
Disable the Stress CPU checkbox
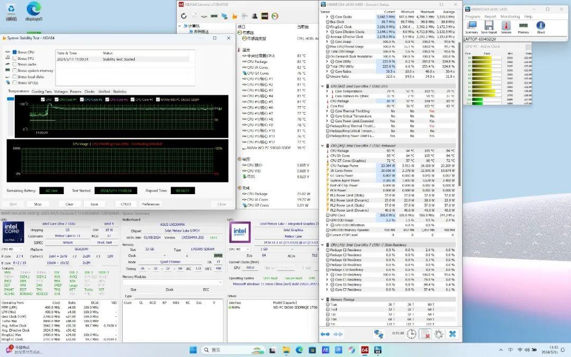click(x=15, y=52)
